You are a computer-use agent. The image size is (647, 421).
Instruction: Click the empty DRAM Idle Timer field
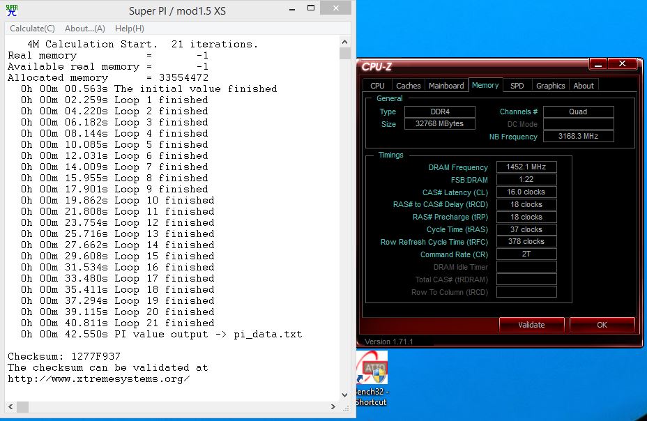[526, 267]
